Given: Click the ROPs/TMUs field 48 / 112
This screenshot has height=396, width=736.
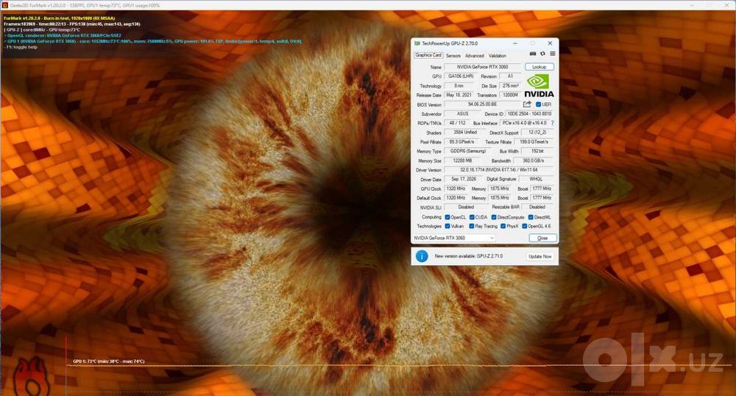Looking at the screenshot, I should (x=457, y=123).
